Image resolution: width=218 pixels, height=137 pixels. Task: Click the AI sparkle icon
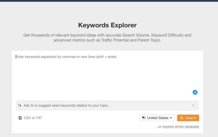click(20, 105)
